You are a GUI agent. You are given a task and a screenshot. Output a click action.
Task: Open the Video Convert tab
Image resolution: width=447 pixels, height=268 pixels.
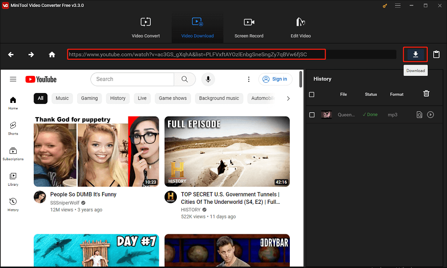pyautogui.click(x=146, y=27)
